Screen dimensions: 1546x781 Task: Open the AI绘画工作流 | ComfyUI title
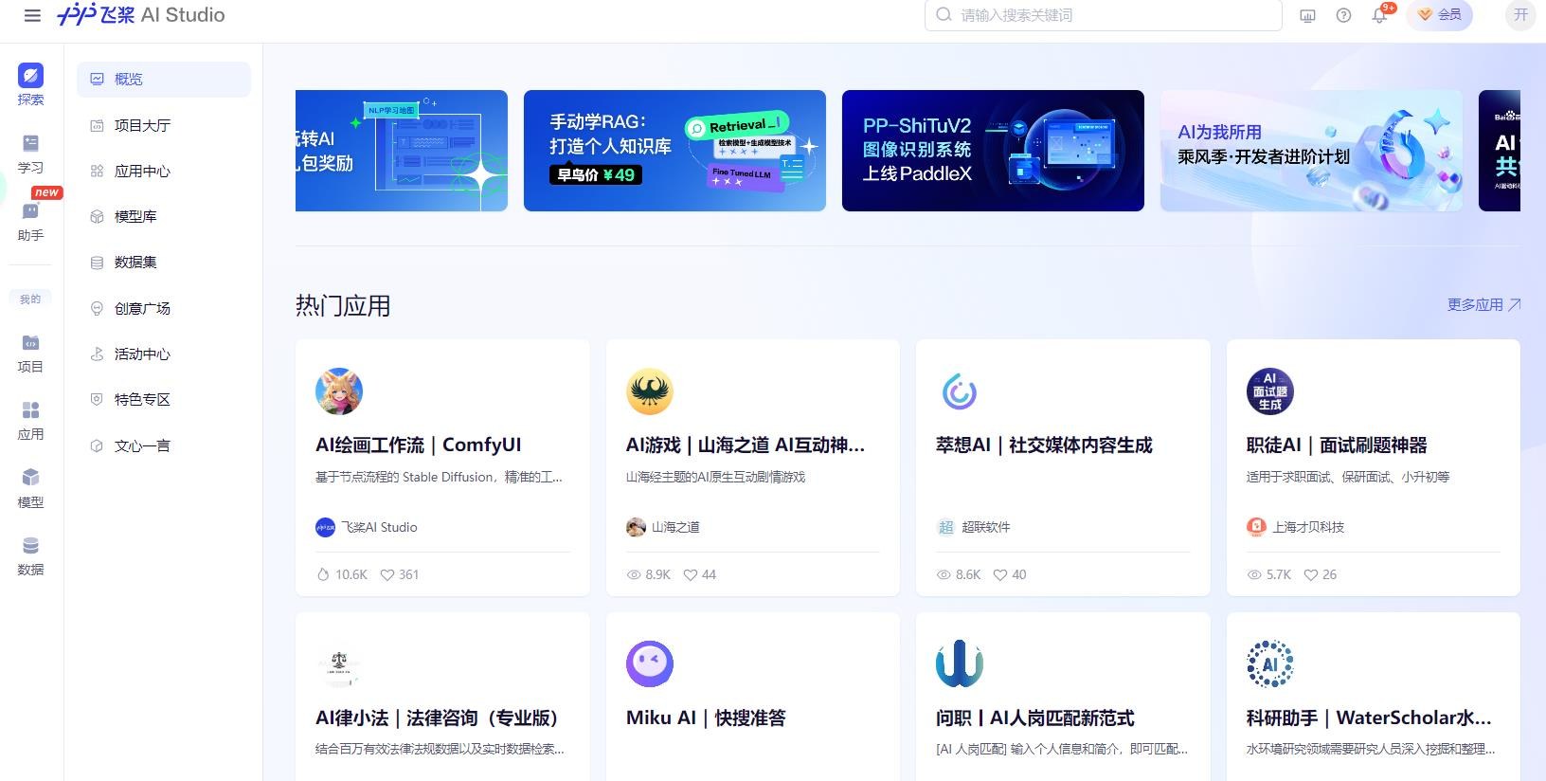[418, 445]
